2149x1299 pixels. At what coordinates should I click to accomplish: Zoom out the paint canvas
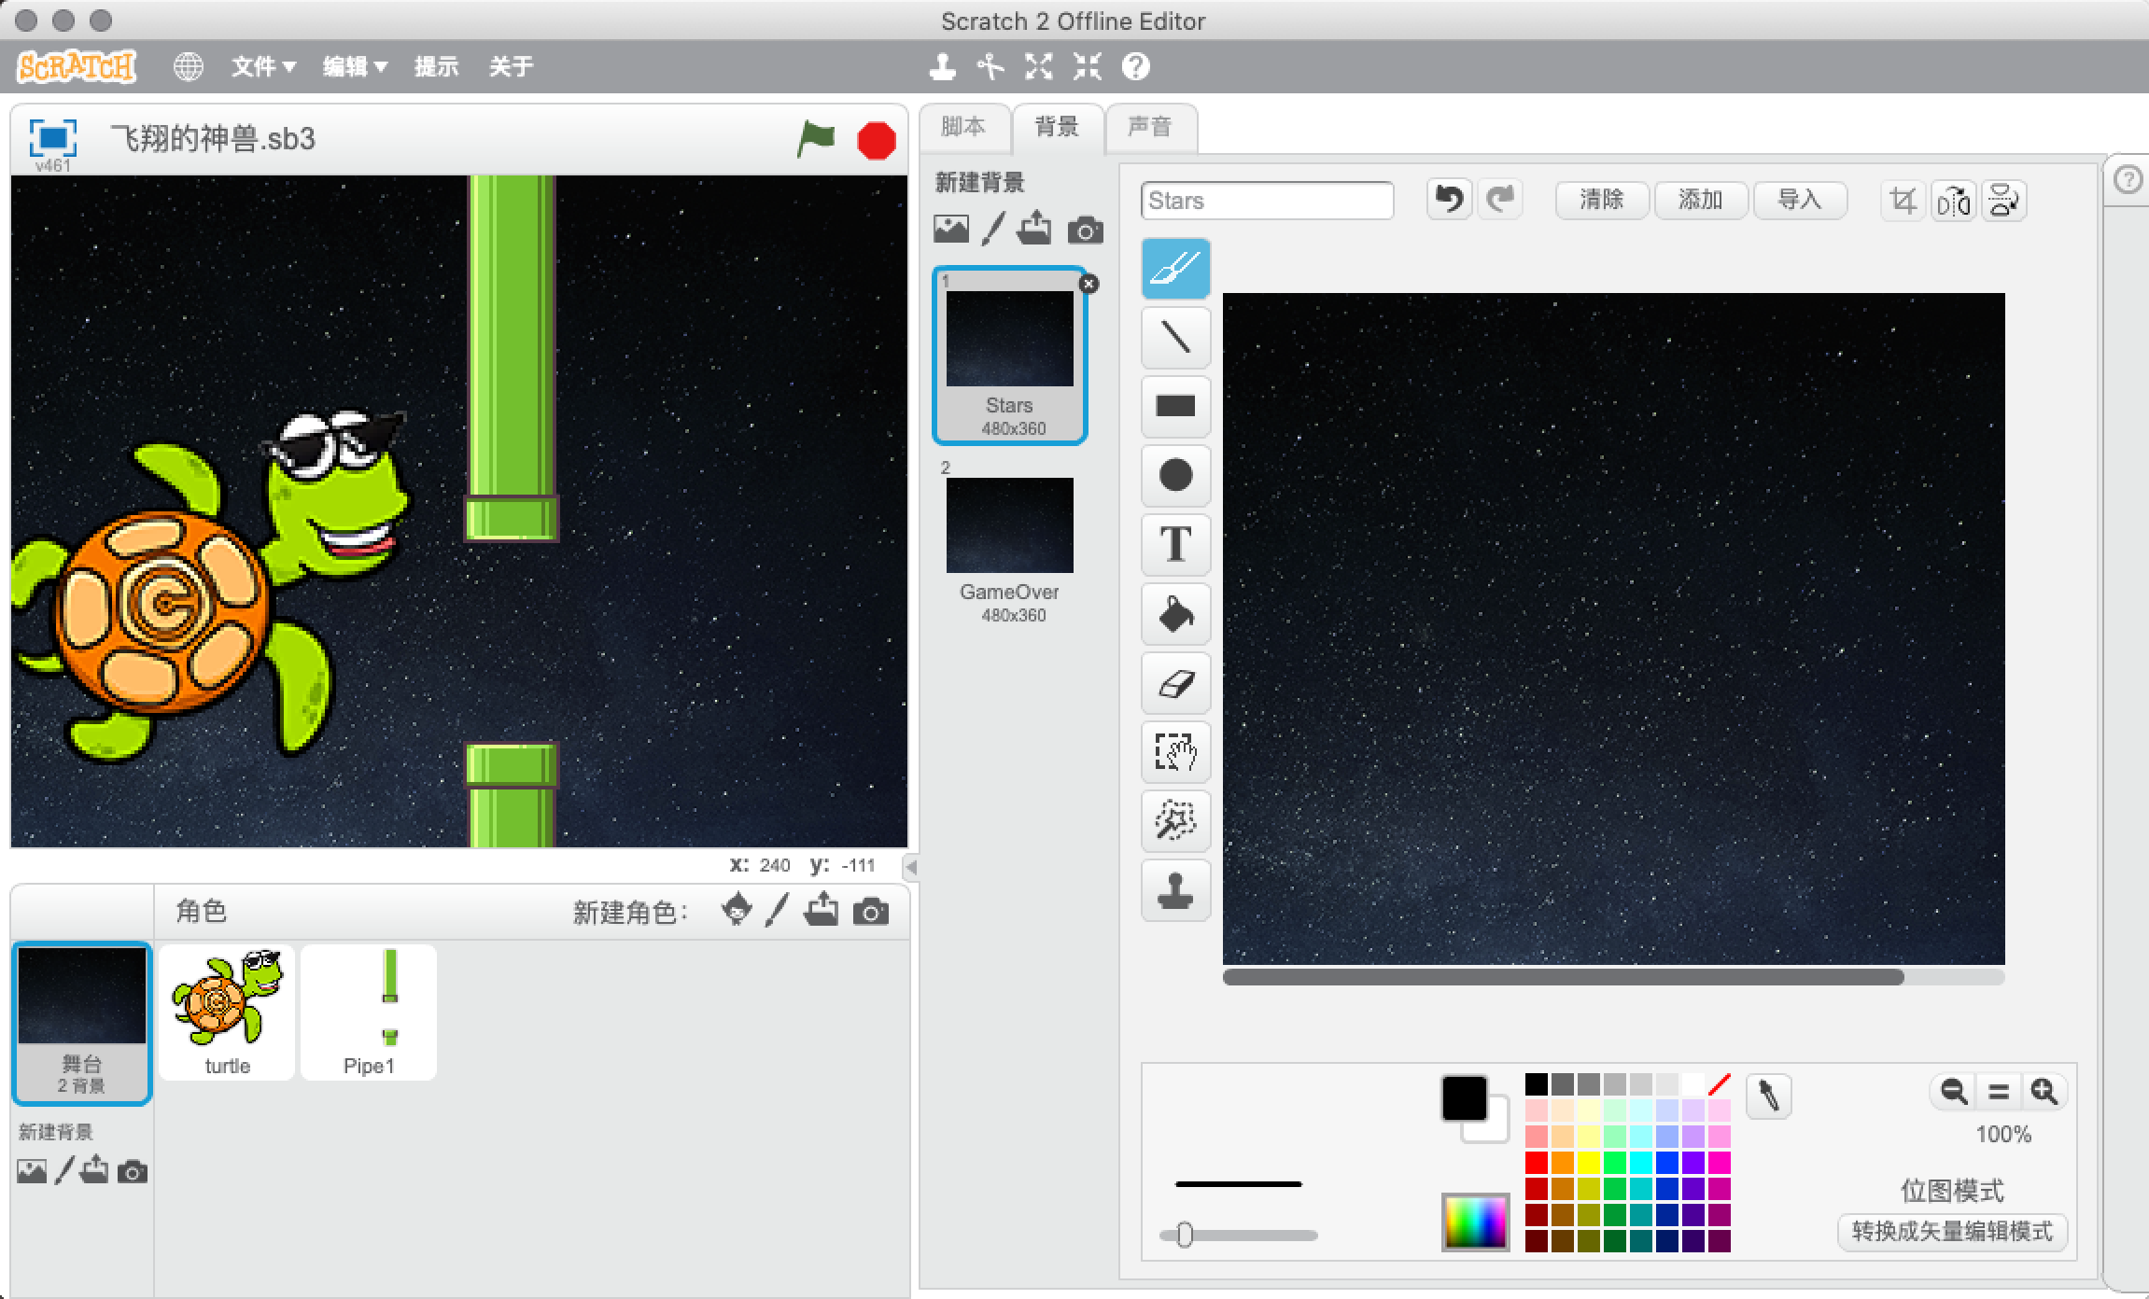point(1953,1091)
